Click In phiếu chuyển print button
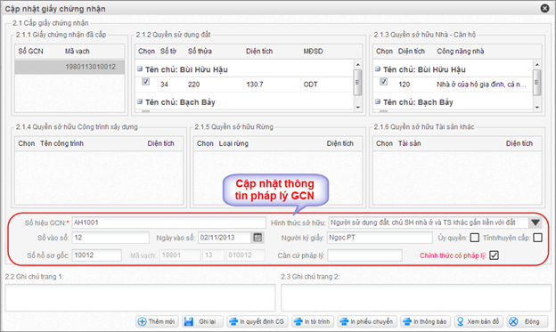556x332 pixels. [x=367, y=321]
